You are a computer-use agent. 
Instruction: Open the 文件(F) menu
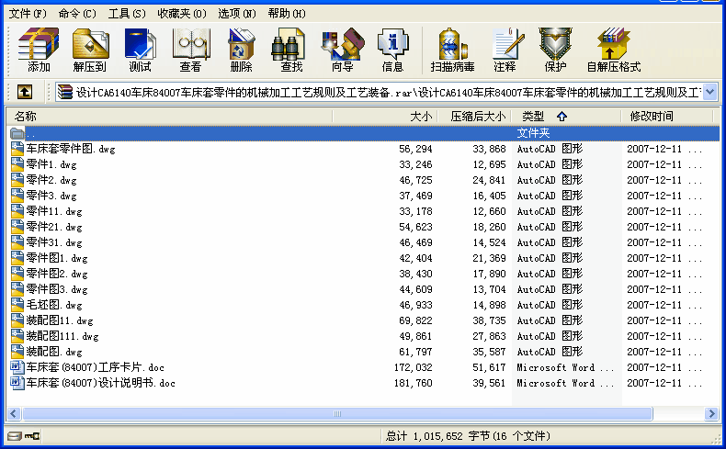coord(28,14)
